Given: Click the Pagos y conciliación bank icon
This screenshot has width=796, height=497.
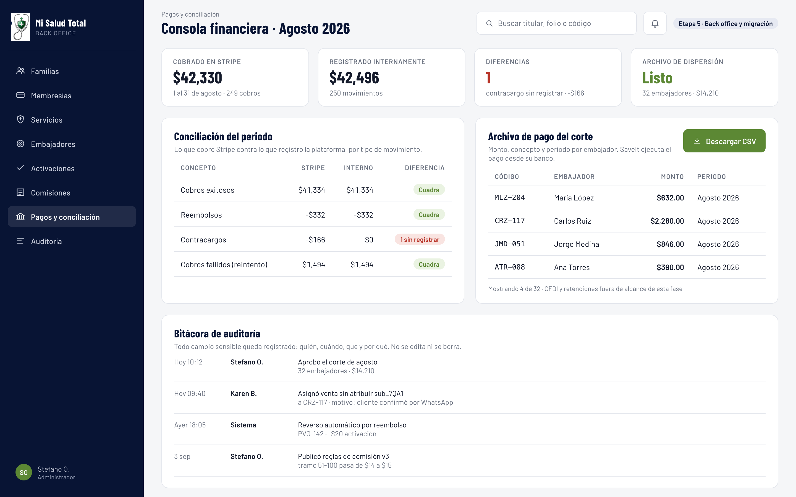Looking at the screenshot, I should click(x=20, y=217).
